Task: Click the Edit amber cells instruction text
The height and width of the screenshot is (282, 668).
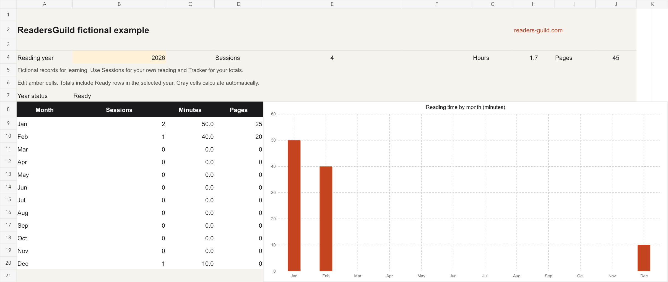Action: coord(138,83)
